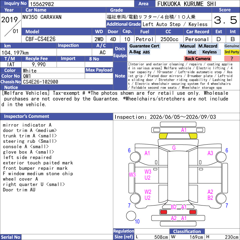Select the Genuine tag
240x240 pixels.
[x=232, y=46]
